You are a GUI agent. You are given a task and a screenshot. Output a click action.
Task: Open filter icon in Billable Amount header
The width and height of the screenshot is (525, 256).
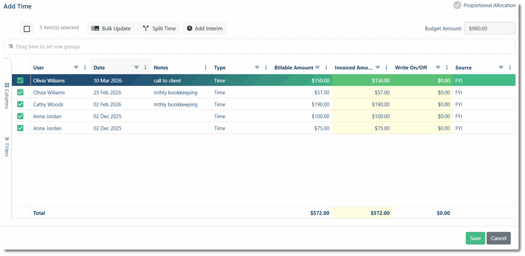point(317,68)
